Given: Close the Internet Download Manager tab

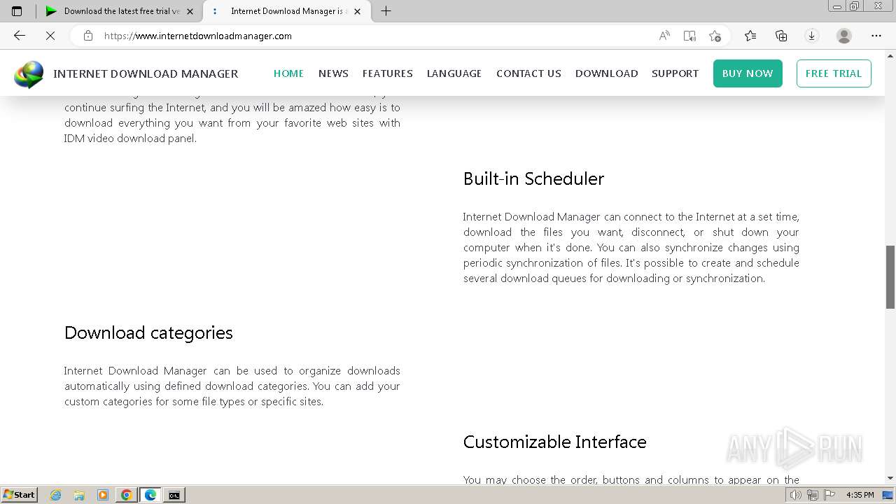Looking at the screenshot, I should (357, 11).
